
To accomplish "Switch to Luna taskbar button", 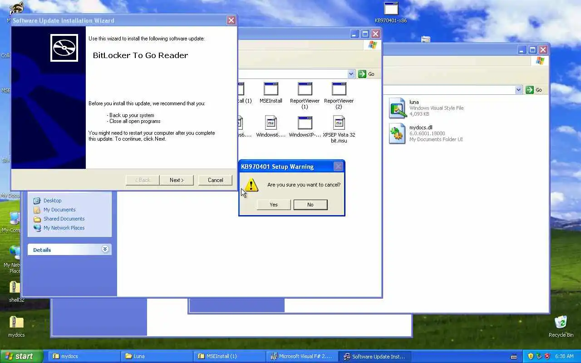I will (x=157, y=356).
